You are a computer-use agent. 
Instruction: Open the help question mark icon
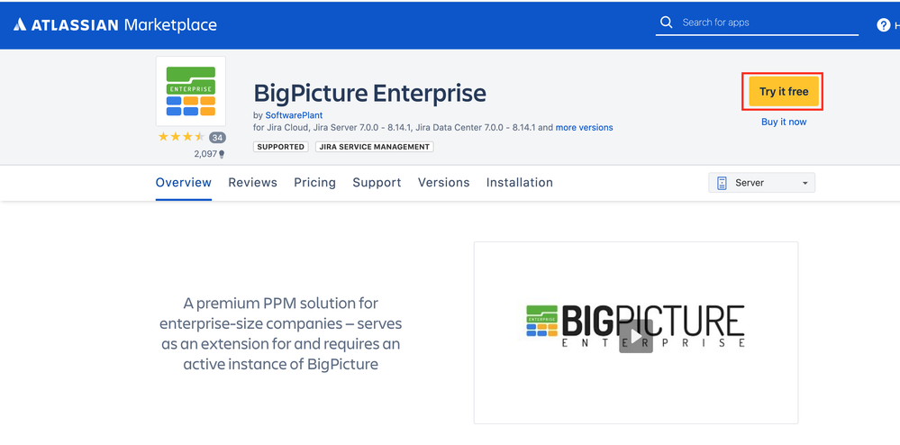(884, 25)
